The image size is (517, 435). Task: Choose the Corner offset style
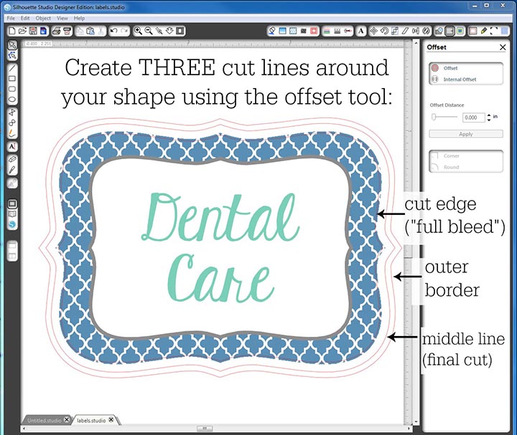[452, 156]
